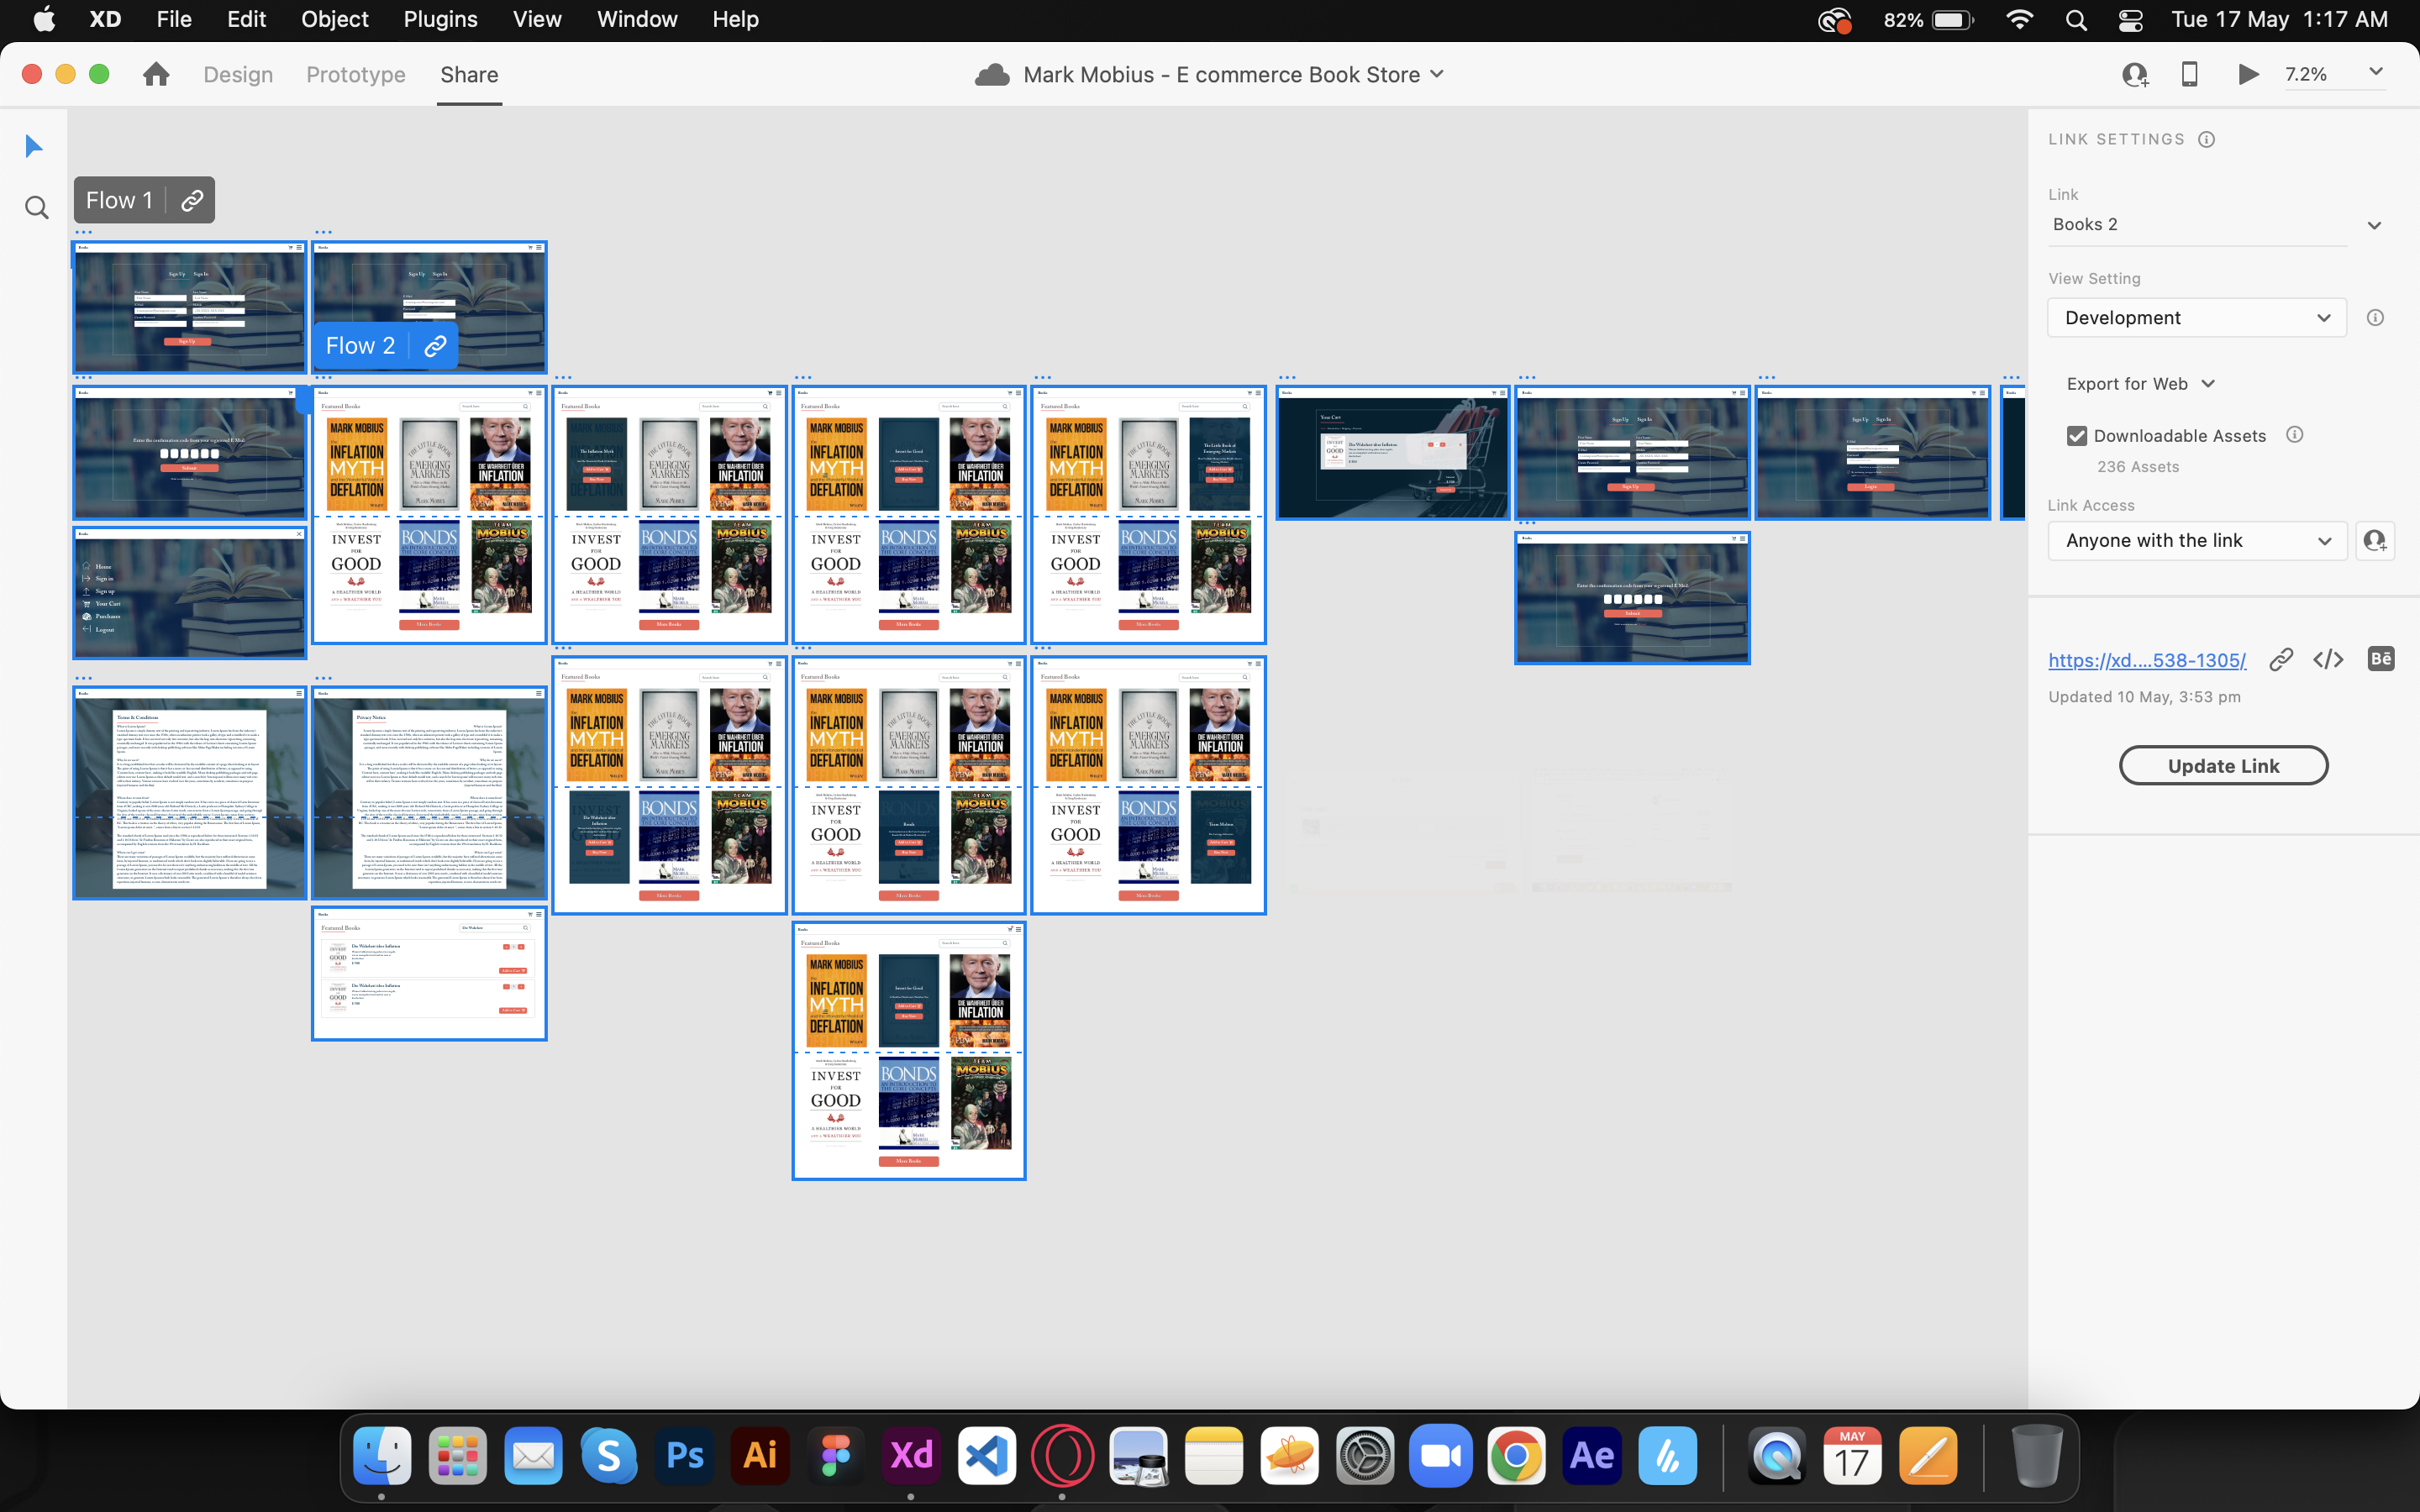The height and width of the screenshot is (1512, 2420).
Task: Copy link chain icon
Action: pyautogui.click(x=2280, y=660)
